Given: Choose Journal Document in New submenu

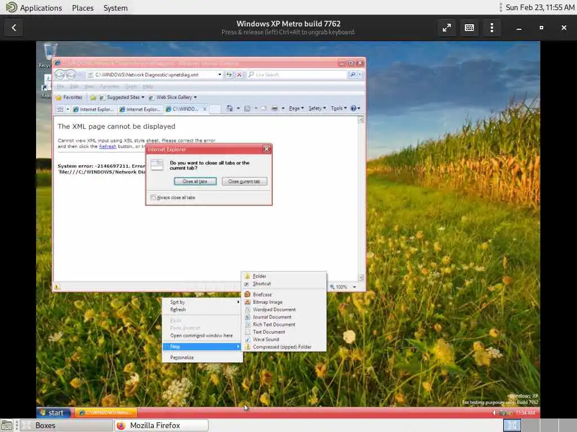Looking at the screenshot, I should 284,317.
